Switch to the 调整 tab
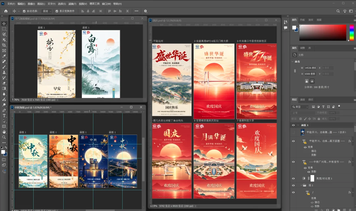 click(x=302, y=48)
